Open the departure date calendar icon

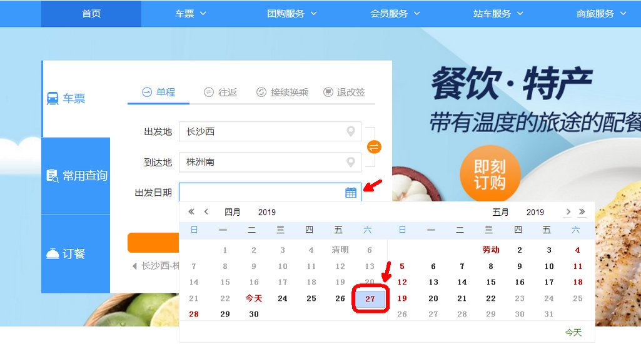[351, 192]
